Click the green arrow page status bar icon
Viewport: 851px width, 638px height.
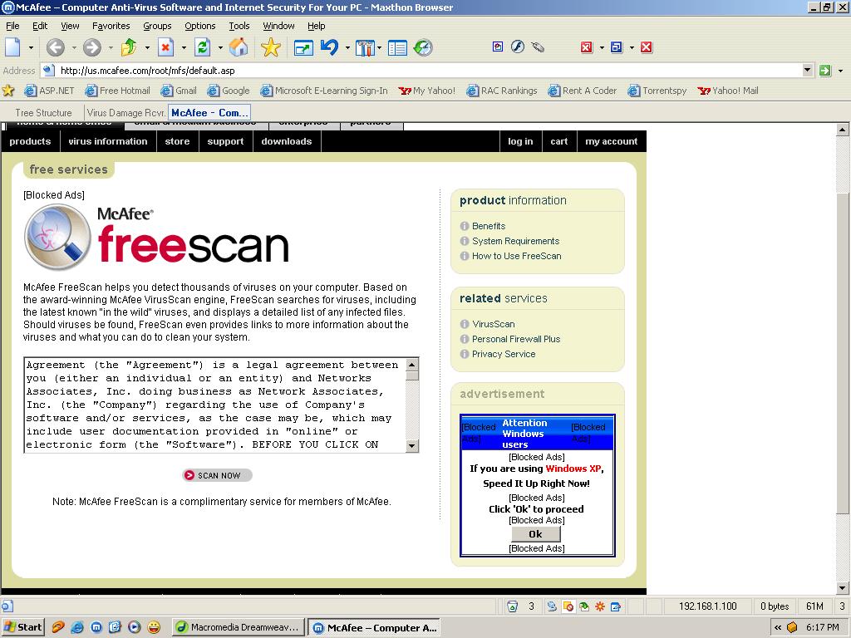click(584, 606)
